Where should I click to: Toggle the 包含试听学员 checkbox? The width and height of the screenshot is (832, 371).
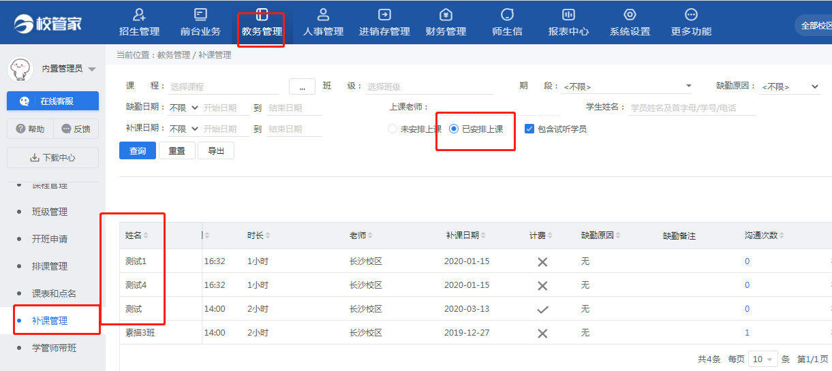click(529, 129)
